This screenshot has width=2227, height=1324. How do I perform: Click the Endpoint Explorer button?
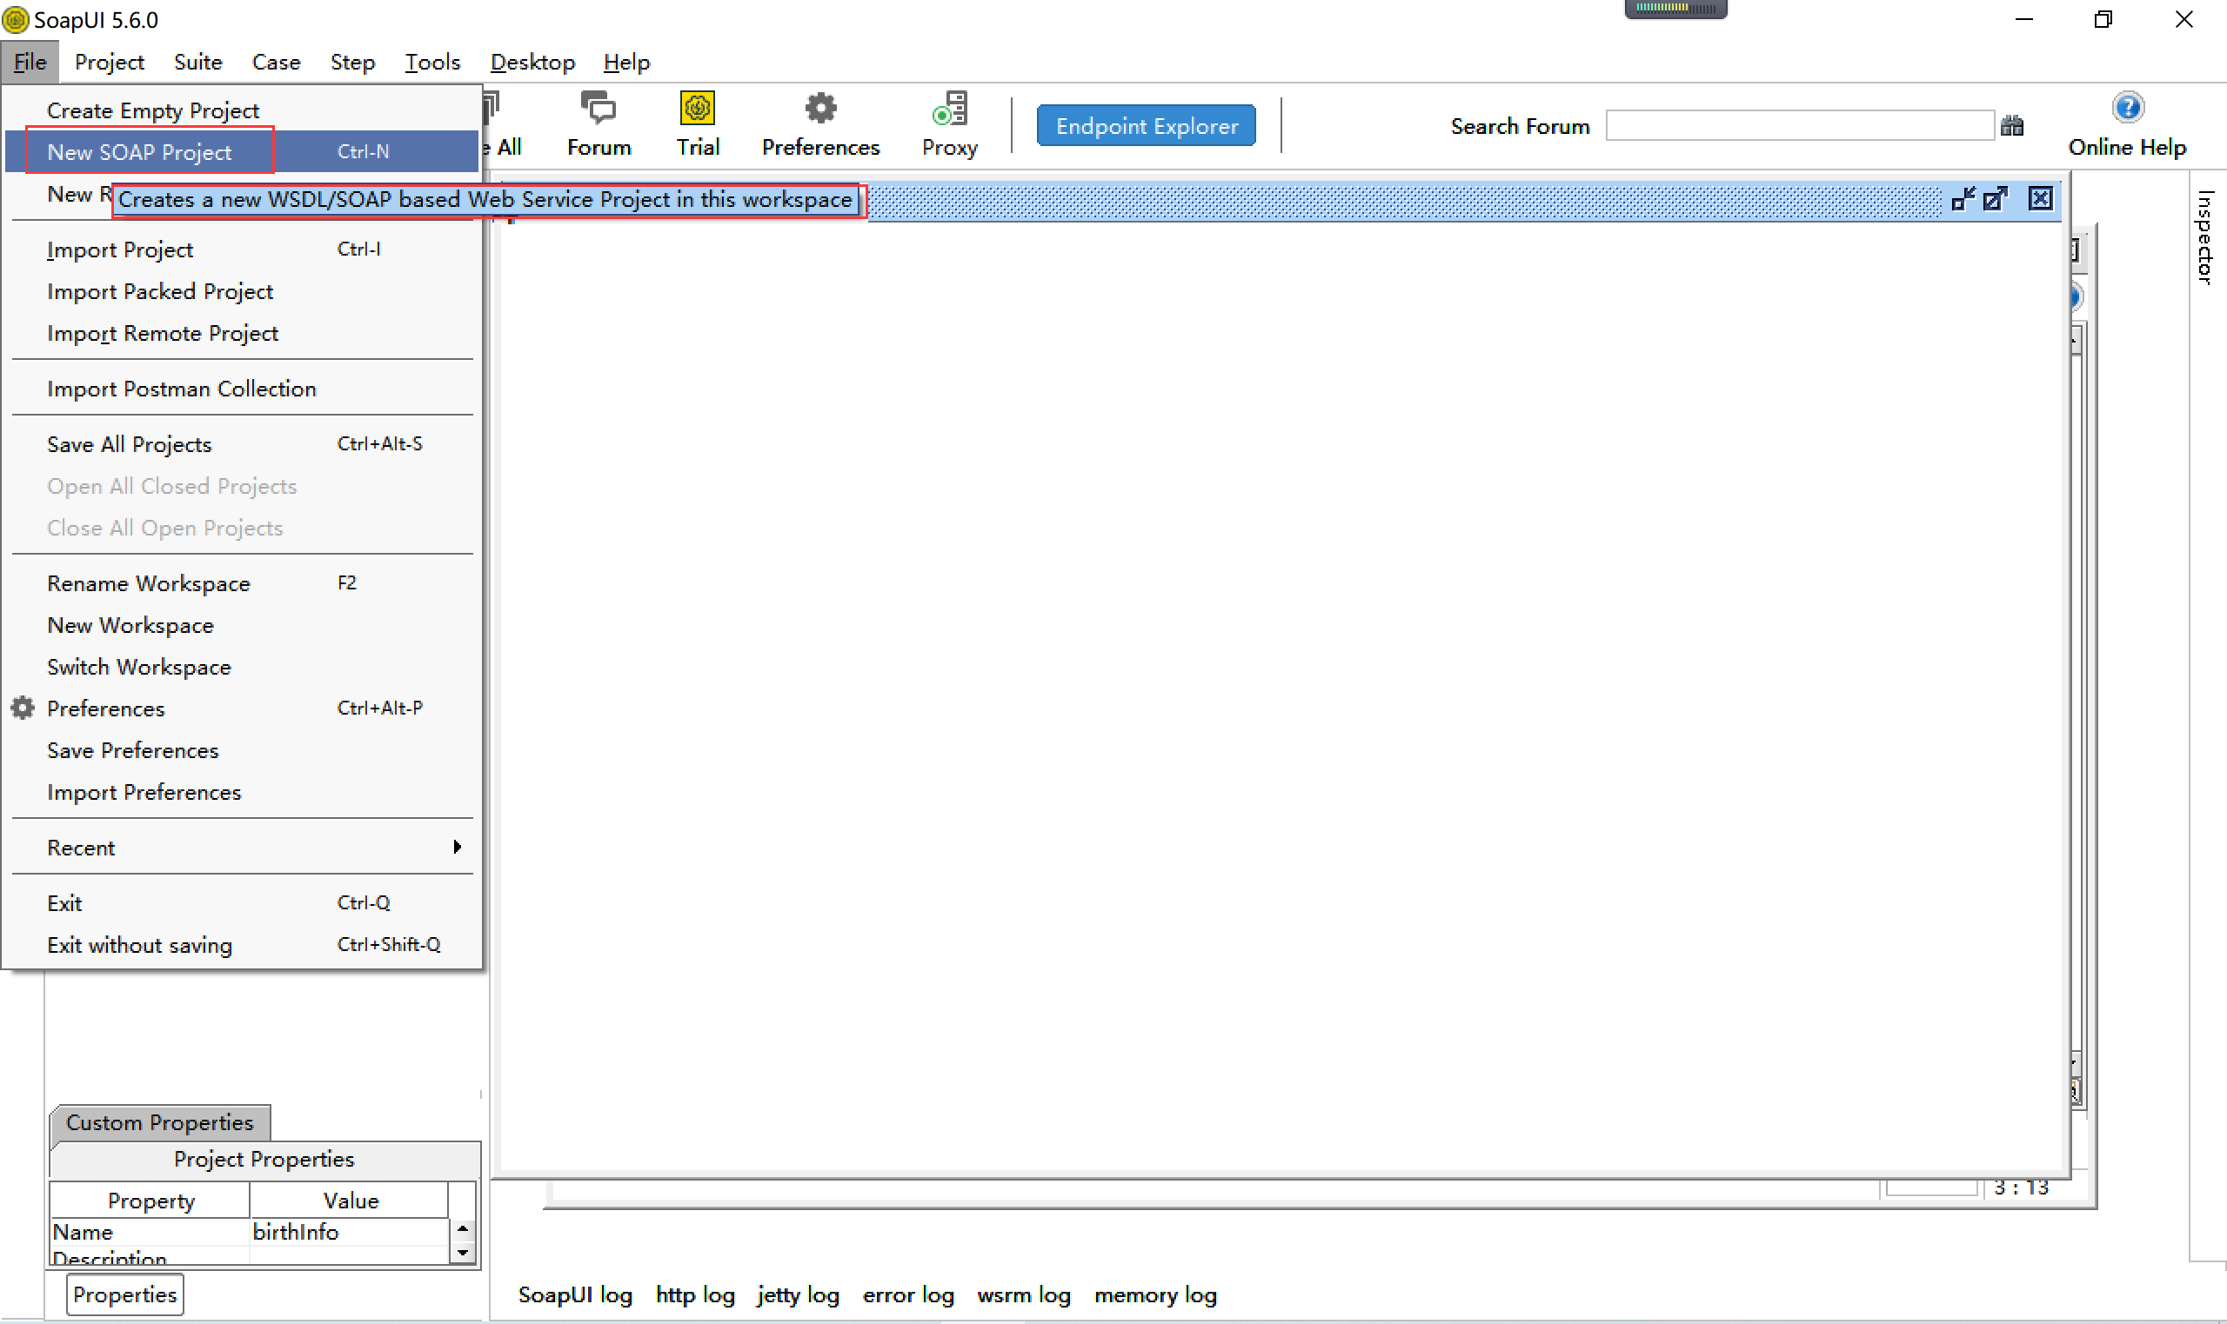1146,126
